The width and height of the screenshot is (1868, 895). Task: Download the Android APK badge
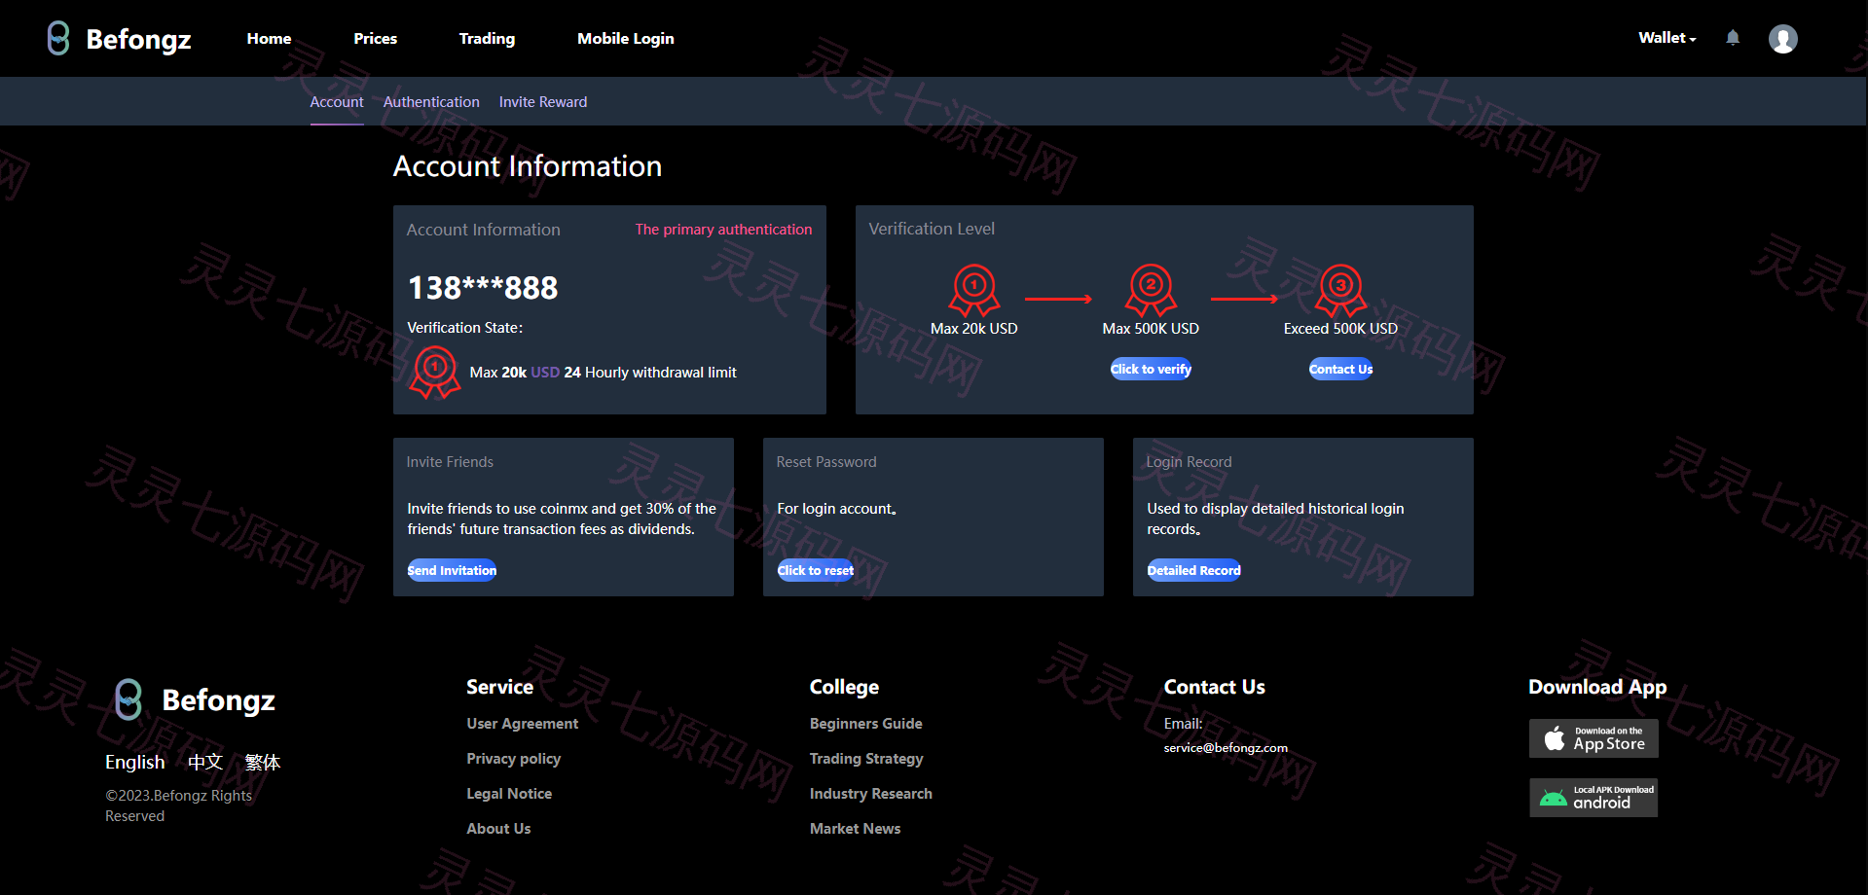pyautogui.click(x=1593, y=798)
